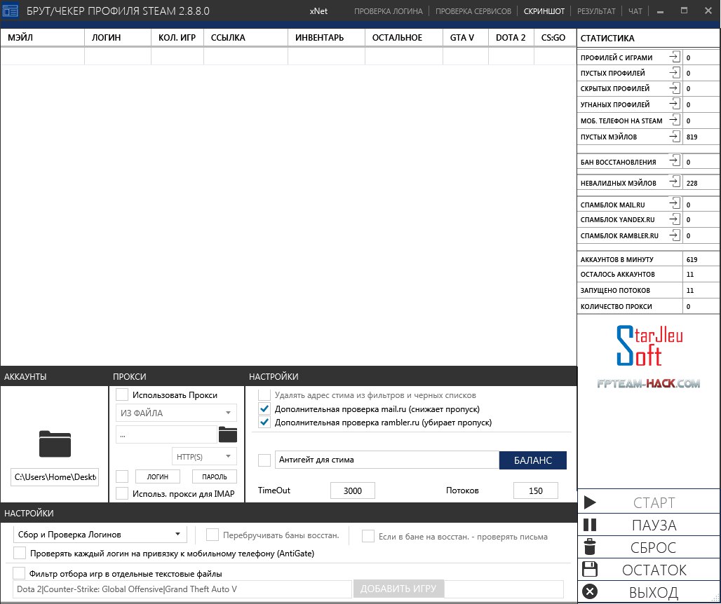Enable mobile phone binding check (AntiGate)
Screen dimensions: 721x604
pyautogui.click(x=20, y=553)
